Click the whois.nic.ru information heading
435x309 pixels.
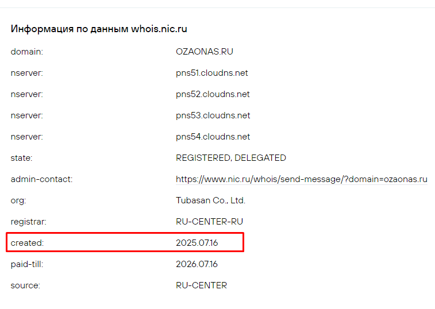pyautogui.click(x=99, y=29)
